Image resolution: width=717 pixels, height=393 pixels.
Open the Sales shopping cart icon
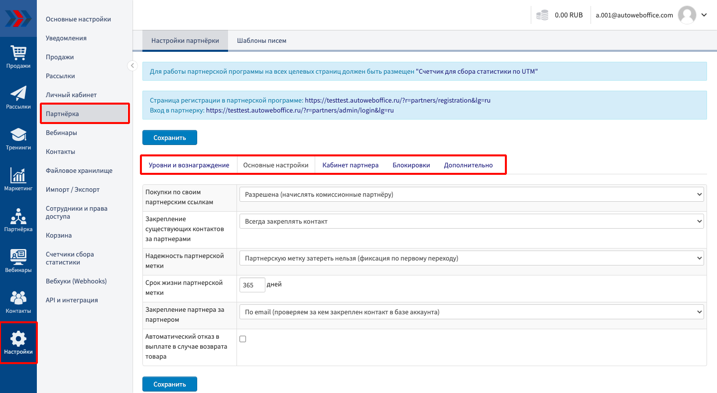click(18, 53)
